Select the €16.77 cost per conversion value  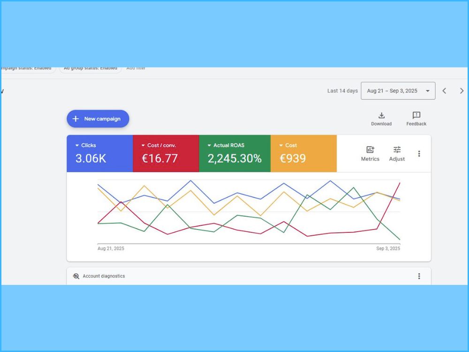click(x=160, y=158)
